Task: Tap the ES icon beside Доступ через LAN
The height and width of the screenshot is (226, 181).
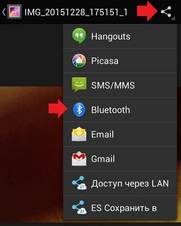Action: pos(79,183)
